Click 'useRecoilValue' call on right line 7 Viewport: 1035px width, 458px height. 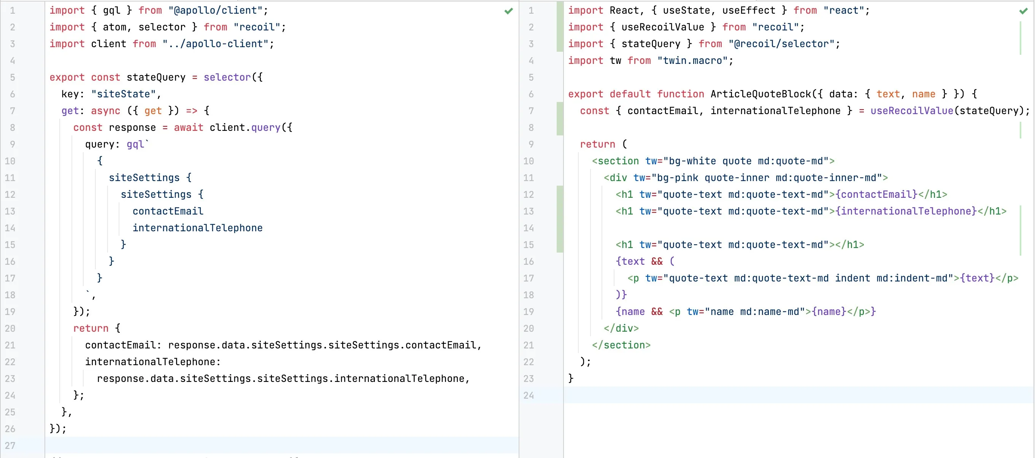911,111
